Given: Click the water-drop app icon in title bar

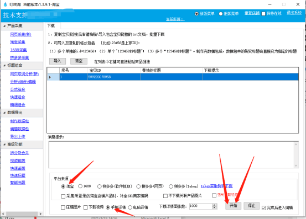Looking at the screenshot, I should [6, 4].
